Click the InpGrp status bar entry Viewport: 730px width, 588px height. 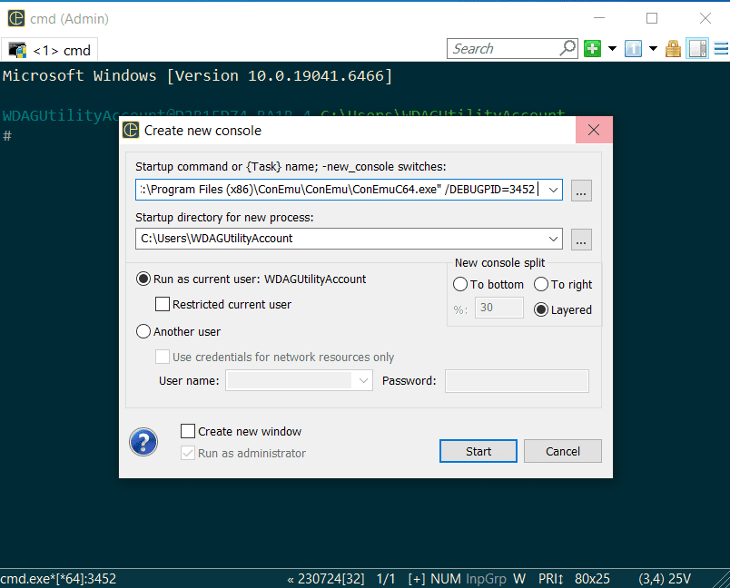(486, 579)
